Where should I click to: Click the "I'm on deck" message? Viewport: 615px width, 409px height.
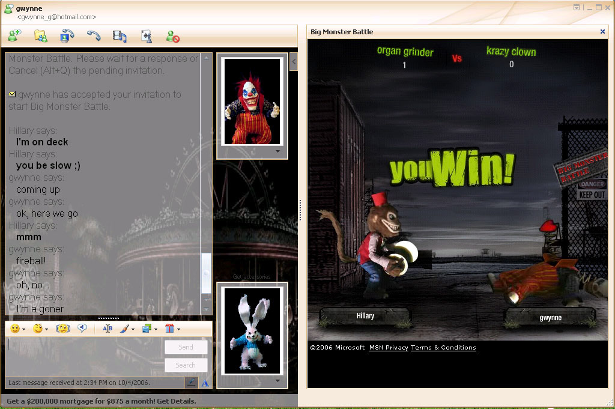click(x=42, y=142)
